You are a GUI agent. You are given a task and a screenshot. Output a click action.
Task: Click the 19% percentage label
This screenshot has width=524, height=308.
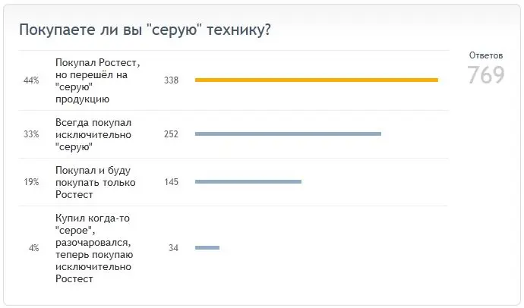pyautogui.click(x=31, y=182)
